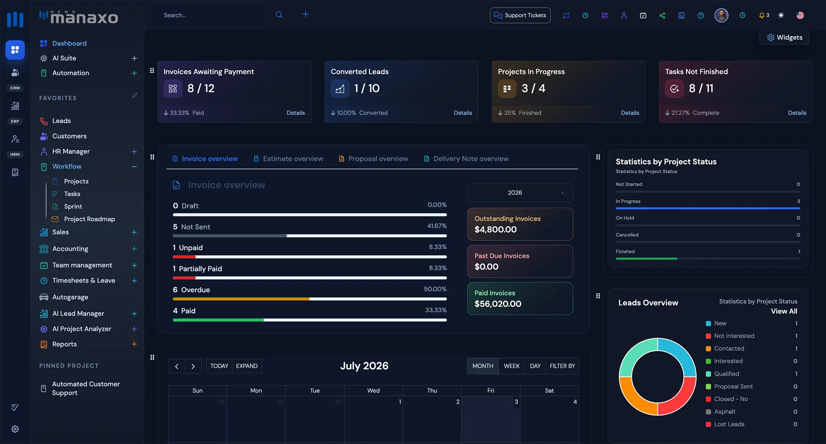
Task: Open Leads in favorites
Action: (x=61, y=121)
